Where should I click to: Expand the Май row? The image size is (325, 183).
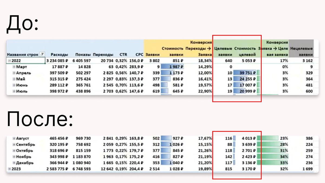[x=14, y=79]
